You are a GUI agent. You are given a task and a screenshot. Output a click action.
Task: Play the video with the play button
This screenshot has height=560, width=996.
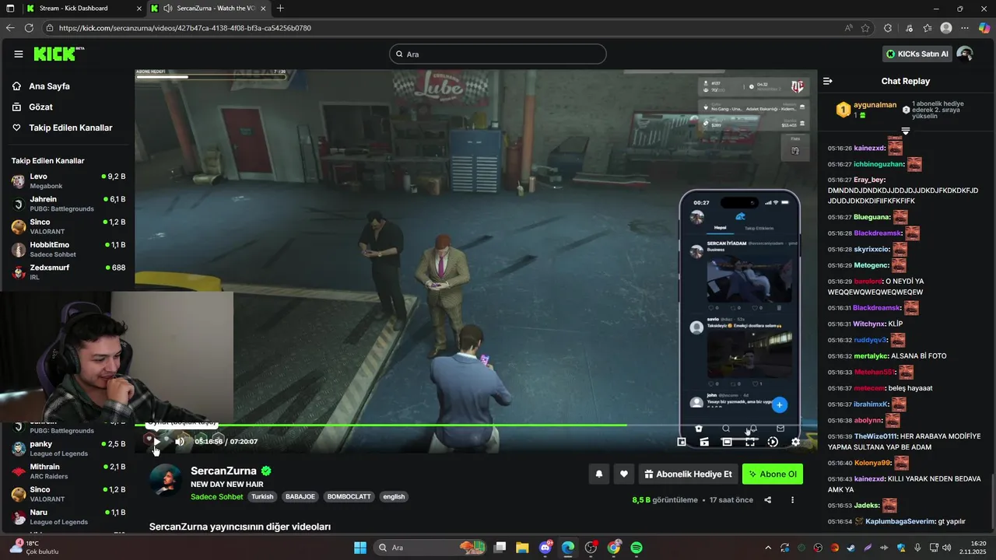[x=156, y=442]
